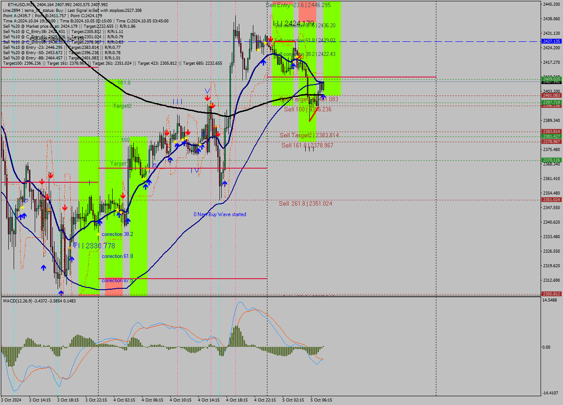
Task: Click the blue "correction 38.2" label
Action: (x=117, y=234)
